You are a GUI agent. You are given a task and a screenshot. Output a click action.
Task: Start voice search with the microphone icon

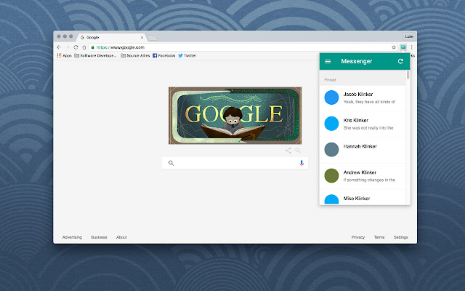click(301, 163)
